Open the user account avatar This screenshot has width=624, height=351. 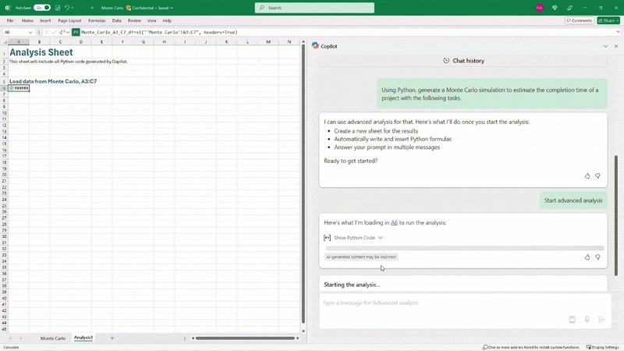click(539, 8)
